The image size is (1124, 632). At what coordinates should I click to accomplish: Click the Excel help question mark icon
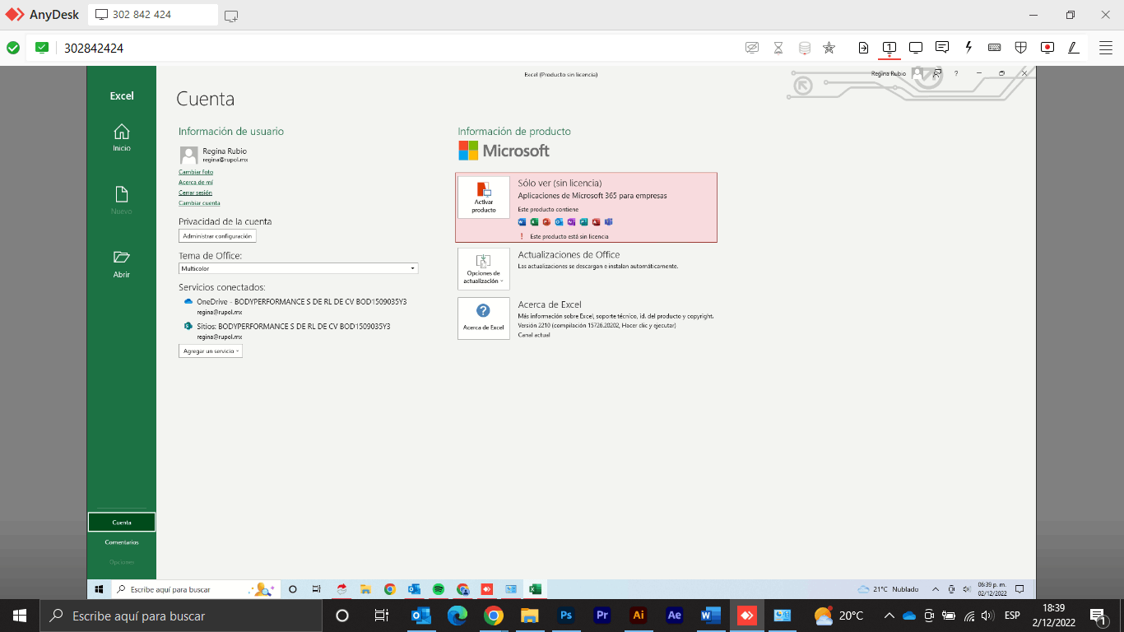[x=956, y=73]
